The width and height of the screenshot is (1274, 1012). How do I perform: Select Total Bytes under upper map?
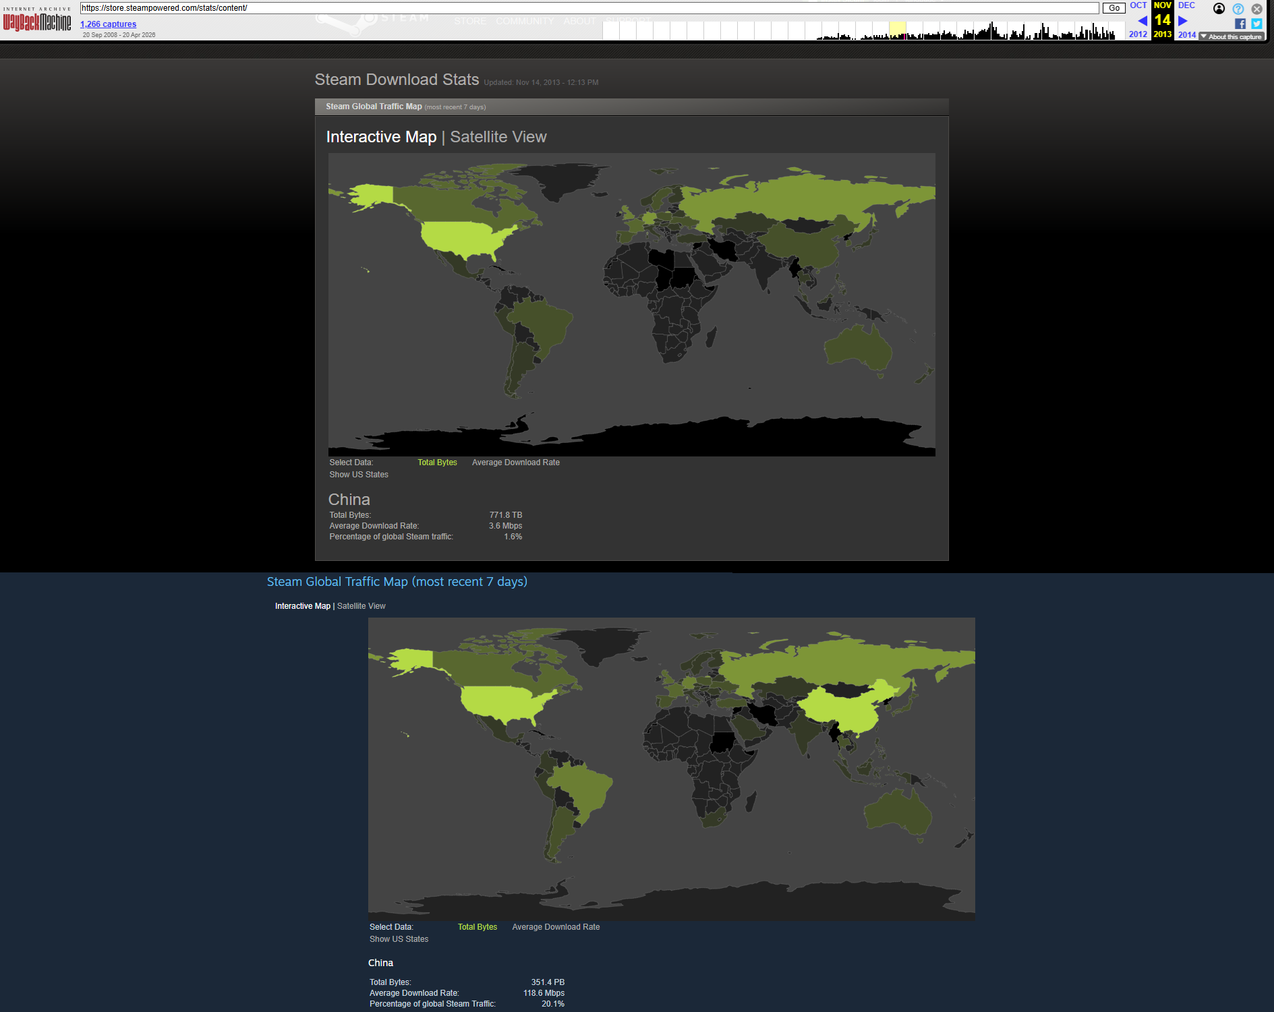[x=437, y=463]
